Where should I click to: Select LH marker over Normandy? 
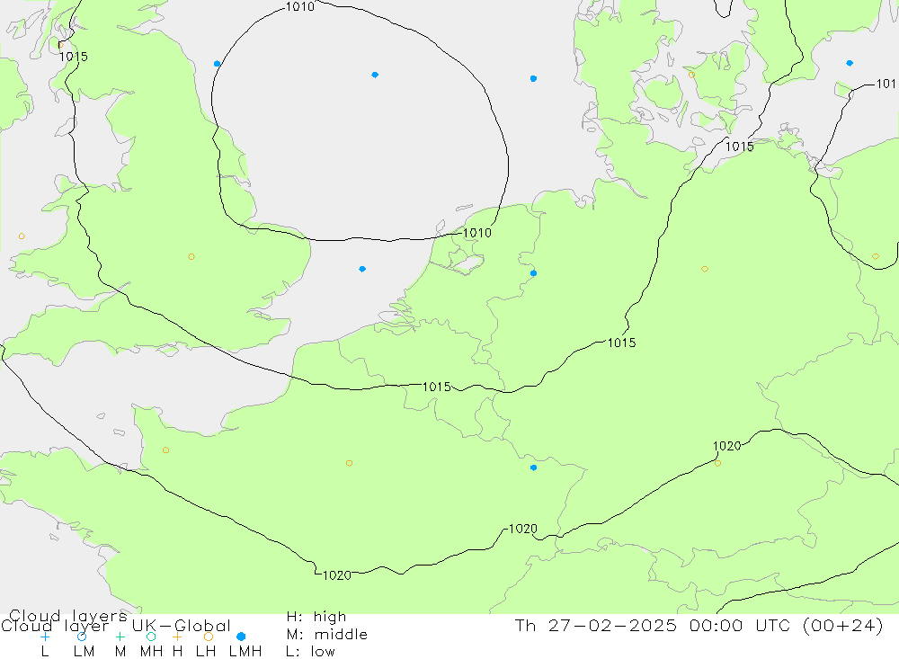pos(165,450)
